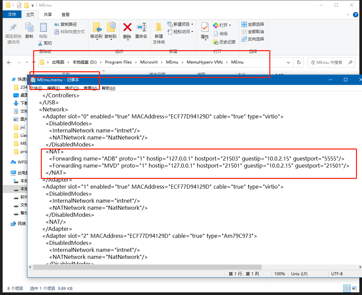Click the Notepad horizontal scrollbar

147,267
